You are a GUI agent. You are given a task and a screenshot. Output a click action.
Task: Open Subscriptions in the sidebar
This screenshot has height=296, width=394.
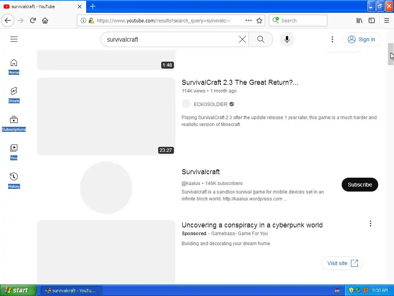coord(14,124)
